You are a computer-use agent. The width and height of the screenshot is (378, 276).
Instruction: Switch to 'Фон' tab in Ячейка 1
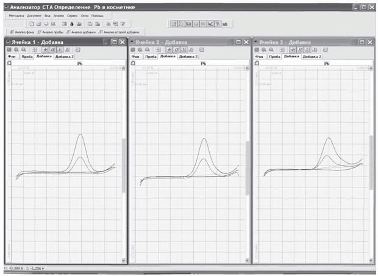point(10,56)
